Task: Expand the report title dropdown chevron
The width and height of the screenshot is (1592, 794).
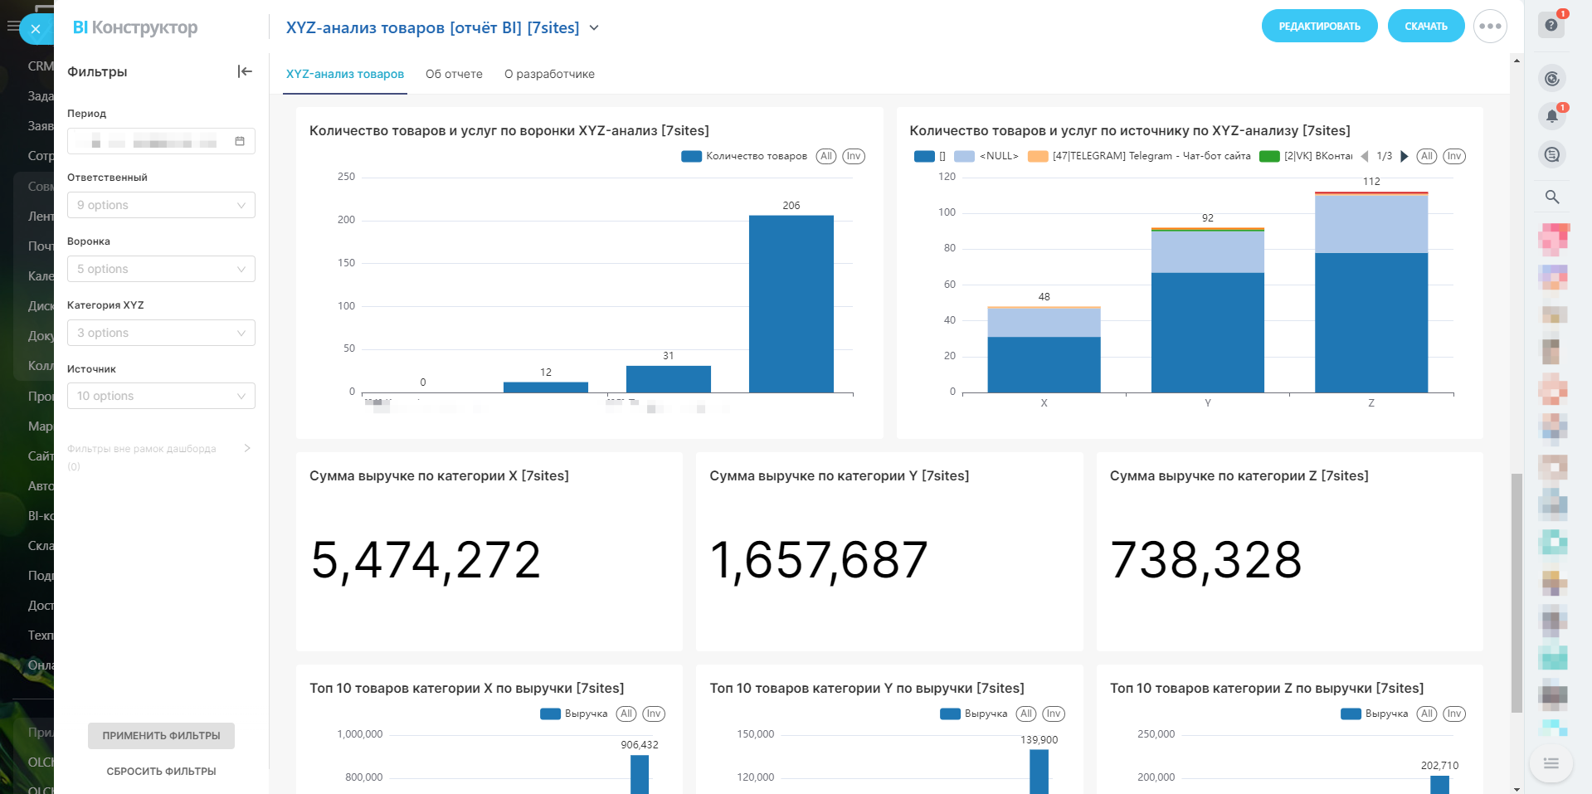Action: (x=594, y=28)
